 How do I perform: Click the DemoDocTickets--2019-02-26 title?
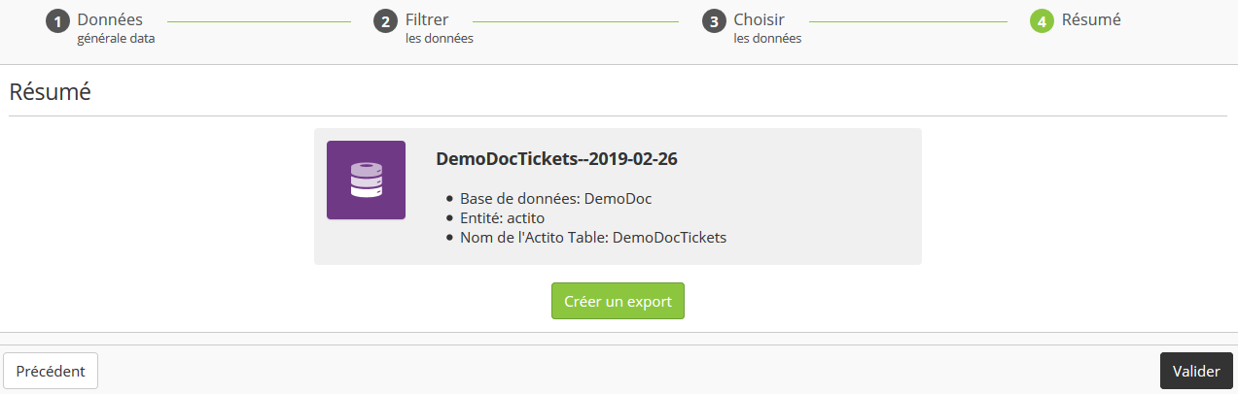point(556,159)
